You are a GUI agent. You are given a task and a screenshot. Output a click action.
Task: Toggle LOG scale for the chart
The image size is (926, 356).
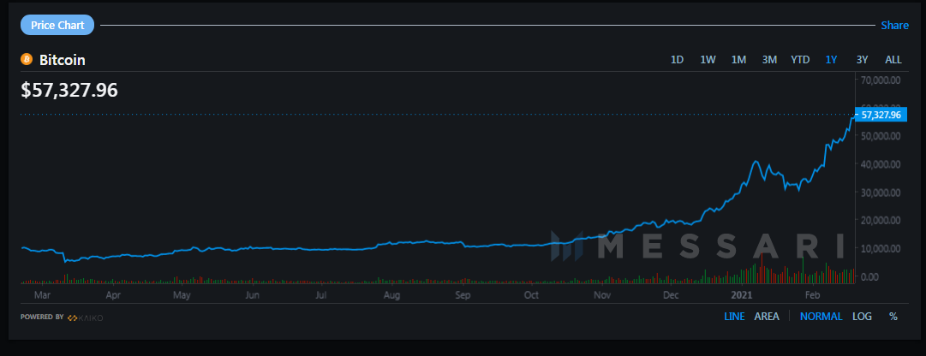[x=862, y=317]
